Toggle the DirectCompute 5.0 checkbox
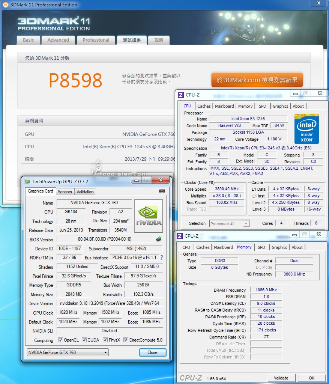329x384 pixels. 126,340
